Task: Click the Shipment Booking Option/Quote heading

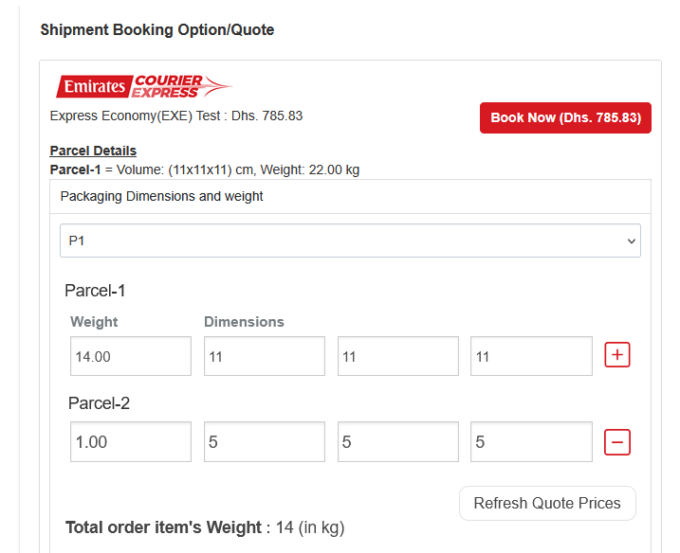Action: (x=157, y=30)
